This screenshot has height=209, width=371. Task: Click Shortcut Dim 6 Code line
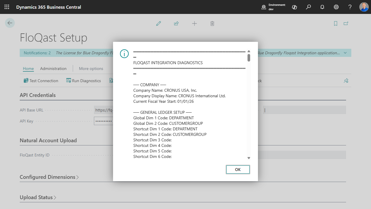152,156
